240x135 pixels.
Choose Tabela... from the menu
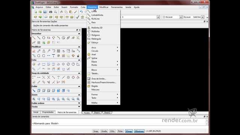tap(103, 73)
